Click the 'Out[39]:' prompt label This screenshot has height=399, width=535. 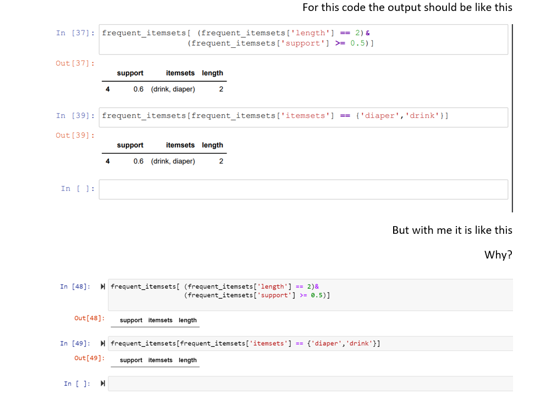(x=75, y=136)
